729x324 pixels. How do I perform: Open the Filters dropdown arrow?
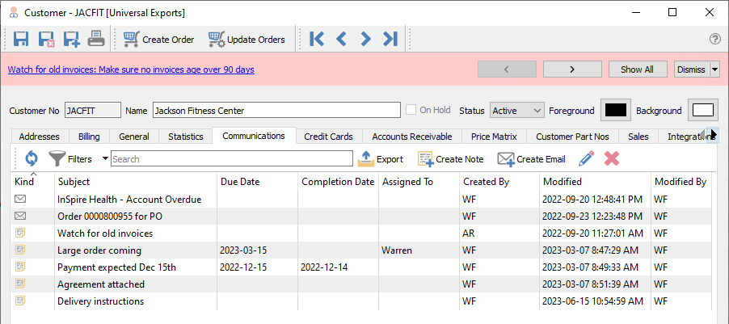(105, 159)
